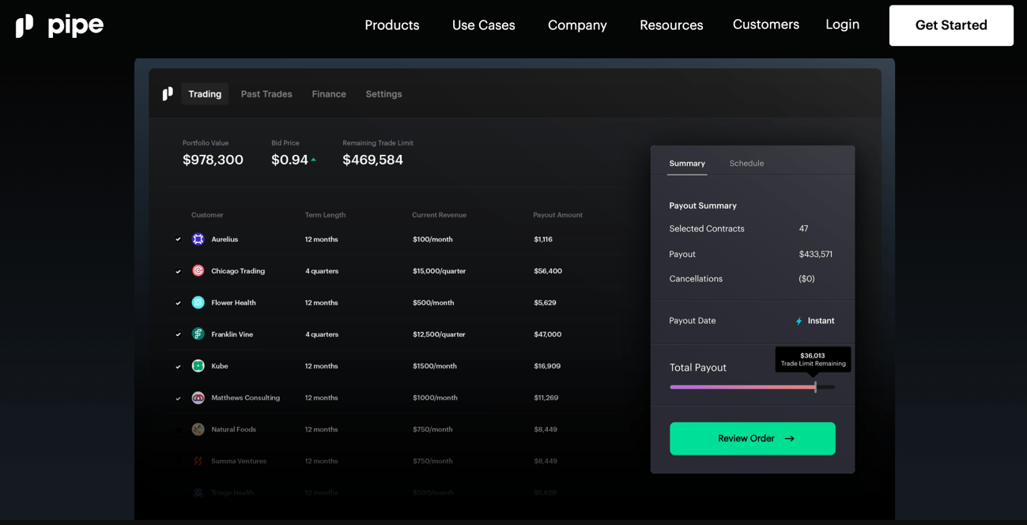
Task: Click the Pipe logo in header
Action: pos(59,25)
